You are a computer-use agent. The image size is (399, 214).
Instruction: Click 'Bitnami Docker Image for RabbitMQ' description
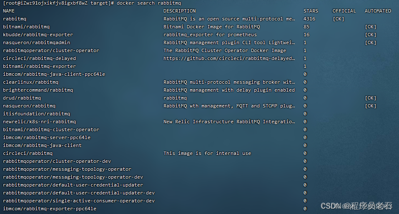(212, 27)
